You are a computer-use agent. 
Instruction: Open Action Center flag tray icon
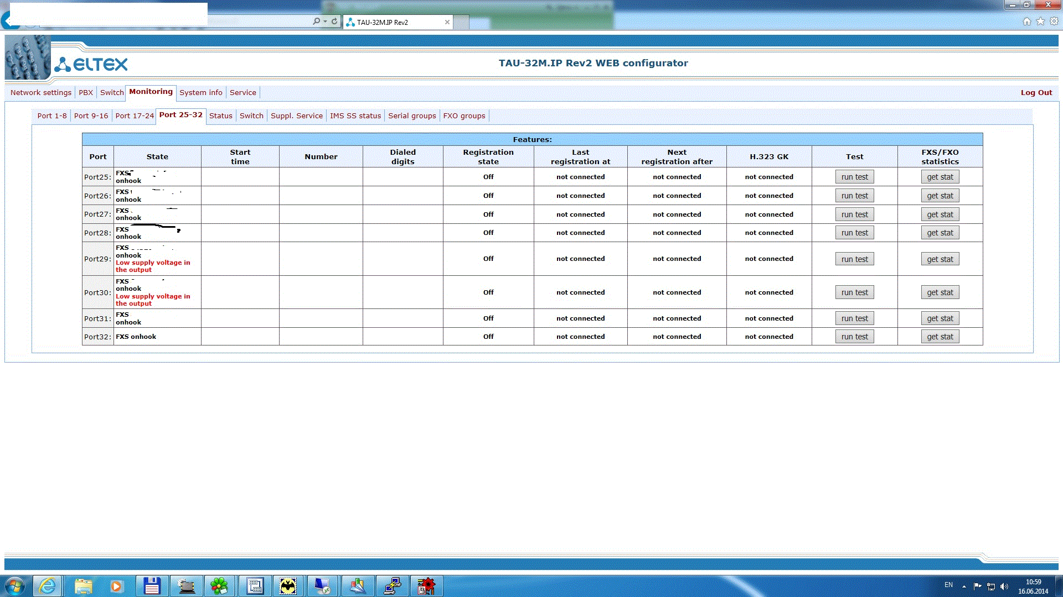(x=977, y=586)
